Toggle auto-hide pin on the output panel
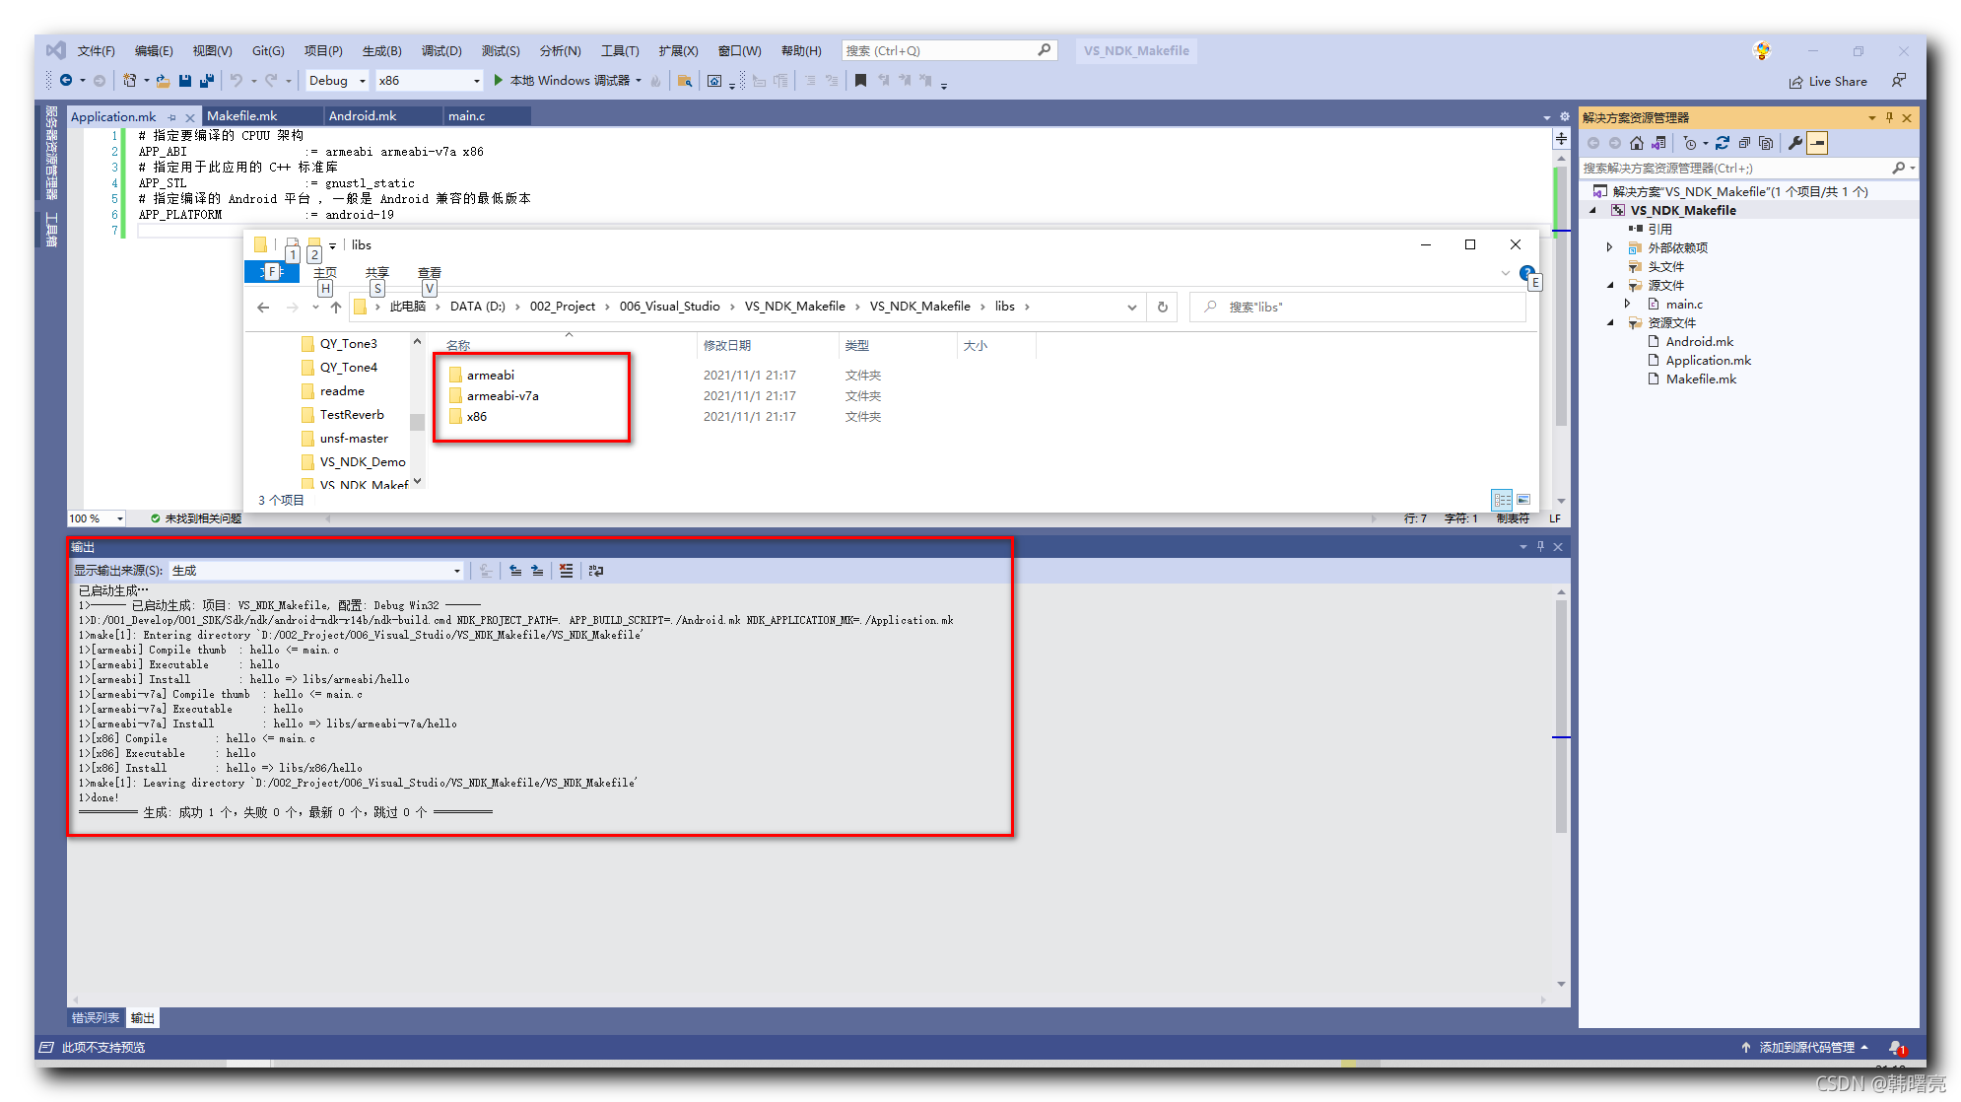 1540,546
